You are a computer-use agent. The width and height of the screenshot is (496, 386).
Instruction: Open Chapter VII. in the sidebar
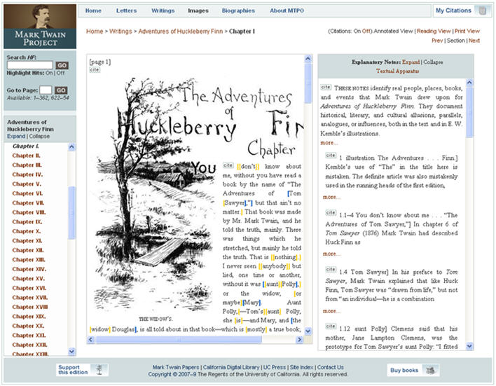tap(28, 203)
